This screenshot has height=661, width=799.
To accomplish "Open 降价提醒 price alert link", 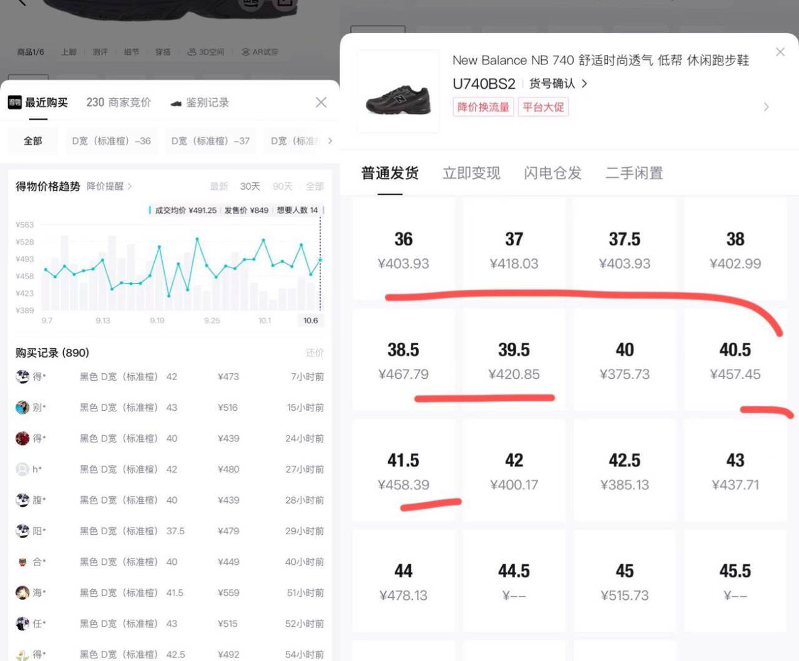I will tap(109, 186).
